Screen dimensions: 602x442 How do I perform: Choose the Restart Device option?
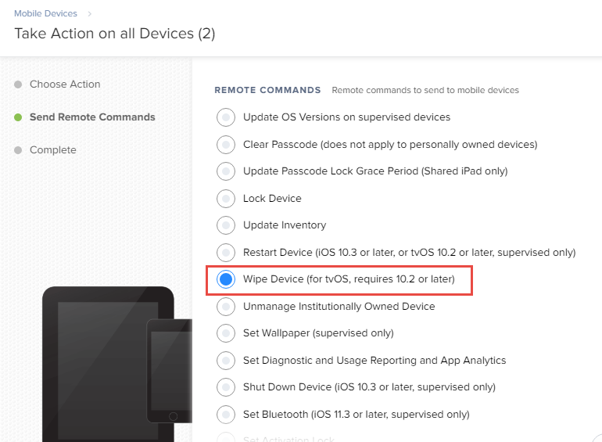[x=226, y=253]
